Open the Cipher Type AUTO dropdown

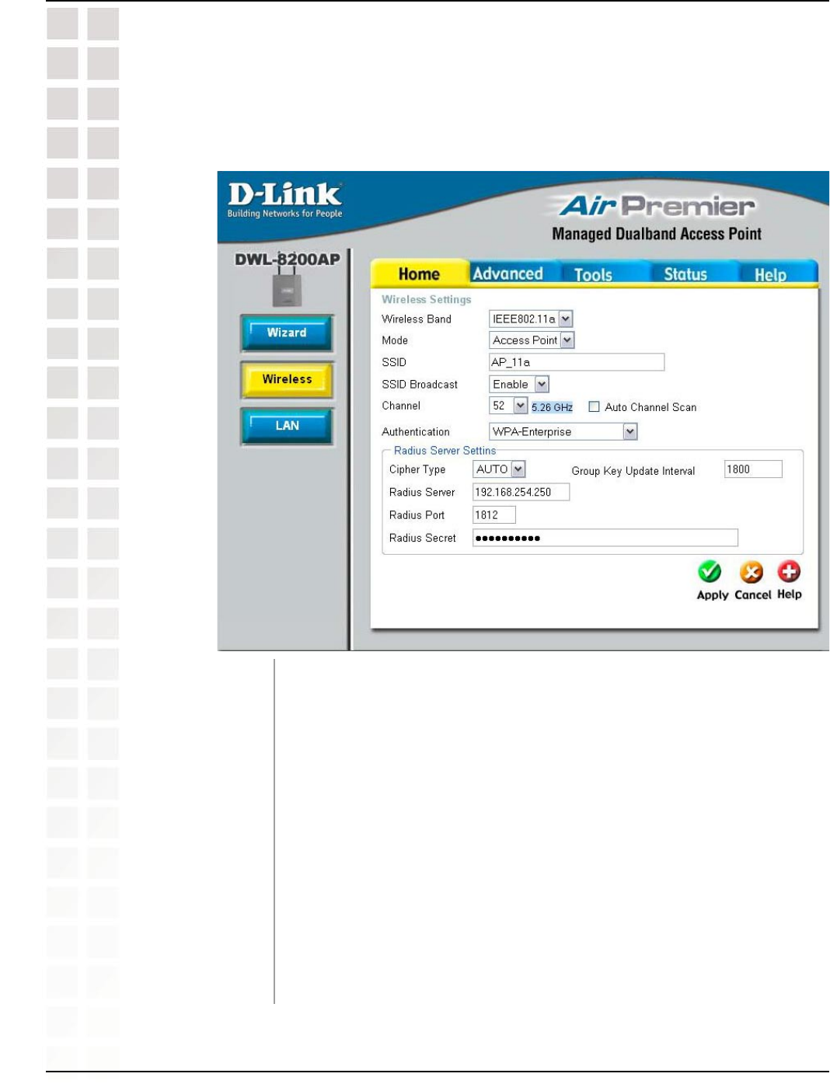500,469
